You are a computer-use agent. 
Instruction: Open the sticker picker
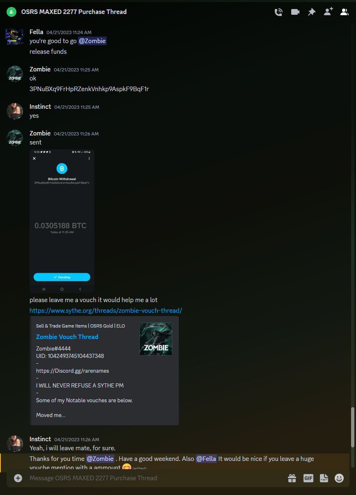(x=324, y=478)
